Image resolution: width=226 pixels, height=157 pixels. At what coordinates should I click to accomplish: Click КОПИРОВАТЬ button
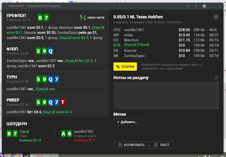(x=131, y=145)
